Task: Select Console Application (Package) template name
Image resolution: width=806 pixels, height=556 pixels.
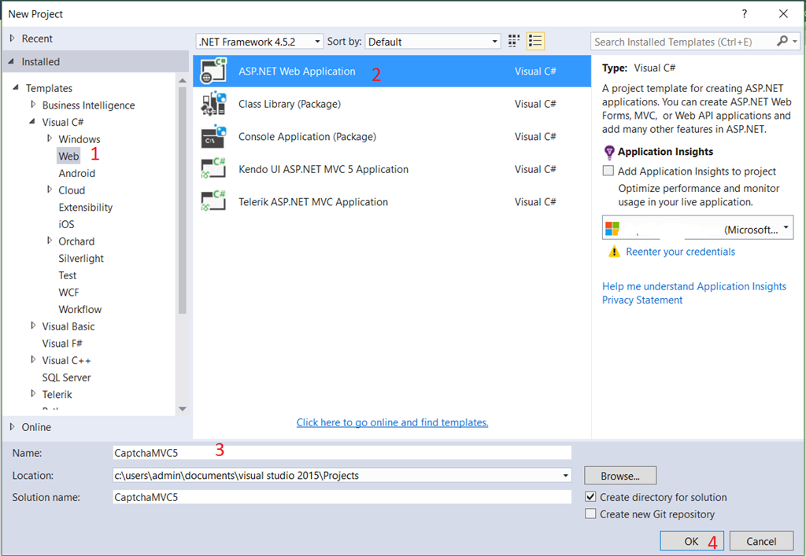Action: (307, 137)
